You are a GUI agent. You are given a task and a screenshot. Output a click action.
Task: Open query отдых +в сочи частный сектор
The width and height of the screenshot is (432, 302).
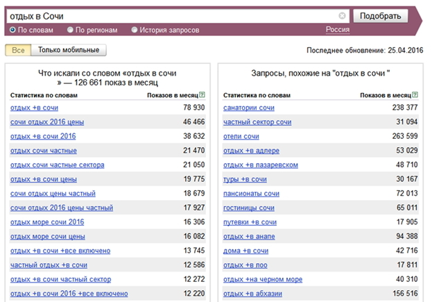60,279
